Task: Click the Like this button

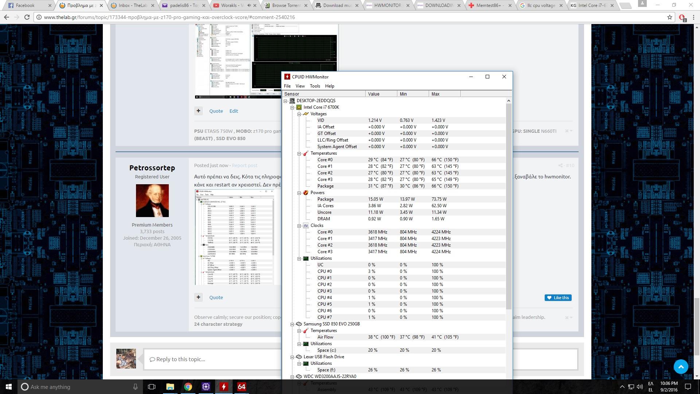Action: (558, 298)
